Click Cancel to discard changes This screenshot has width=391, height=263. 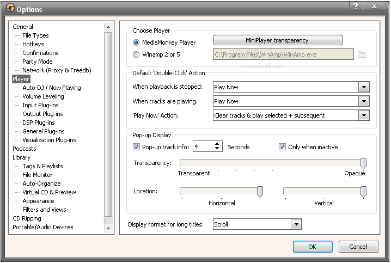(x=358, y=247)
